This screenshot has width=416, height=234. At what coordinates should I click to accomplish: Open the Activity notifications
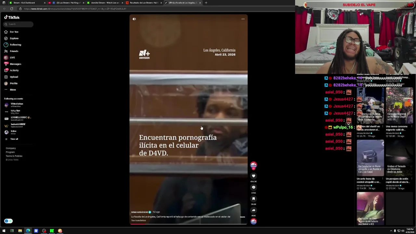click(14, 70)
